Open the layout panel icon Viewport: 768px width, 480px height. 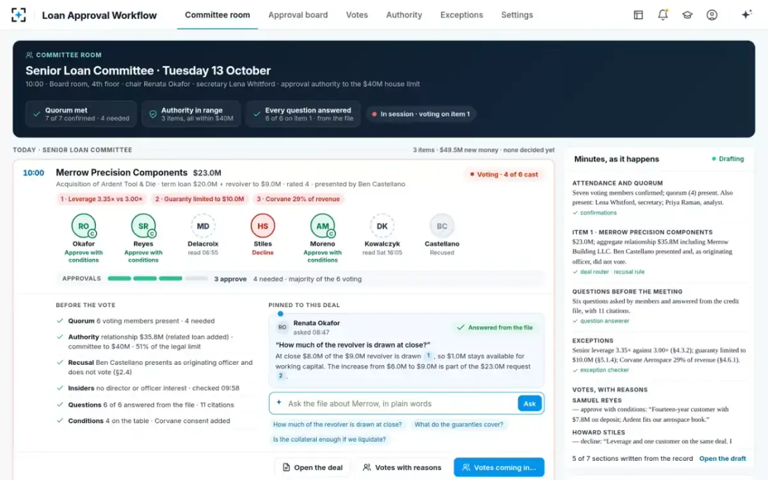pyautogui.click(x=638, y=15)
